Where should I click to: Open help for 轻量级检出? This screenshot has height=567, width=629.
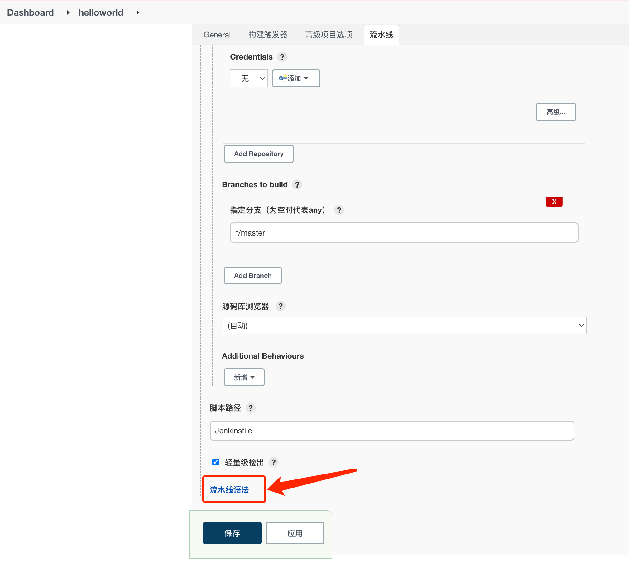point(273,462)
